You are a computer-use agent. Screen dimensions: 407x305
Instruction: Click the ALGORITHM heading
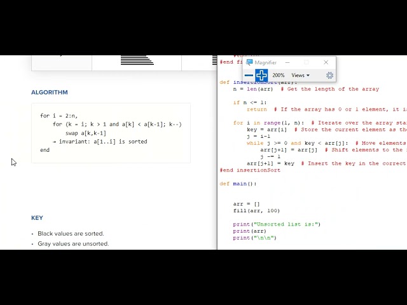[50, 92]
